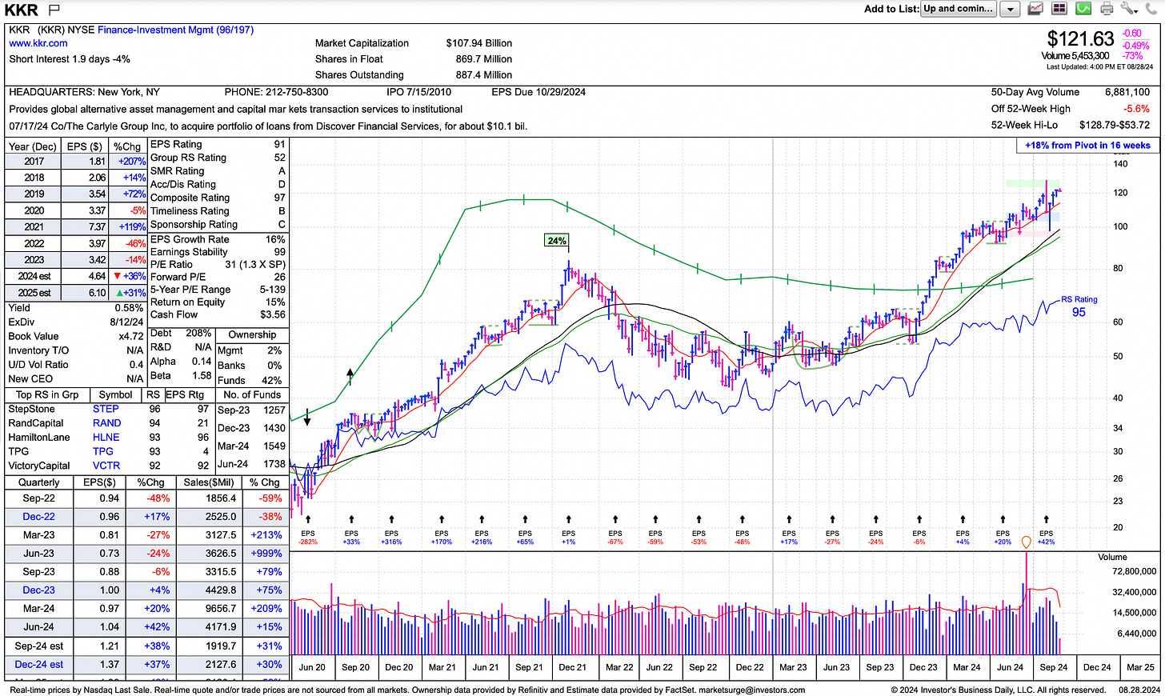Click the '50-Day Avg Volume' label
1165x696 pixels.
coord(1035,92)
